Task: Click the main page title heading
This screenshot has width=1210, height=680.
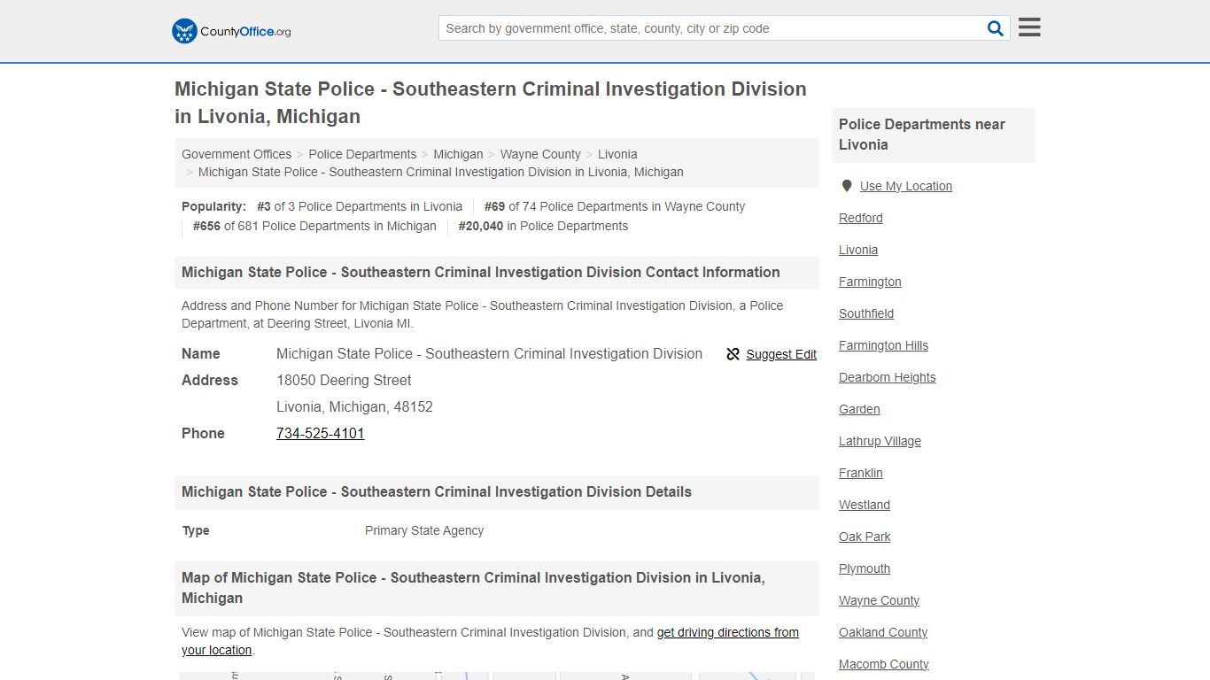Action: click(491, 103)
